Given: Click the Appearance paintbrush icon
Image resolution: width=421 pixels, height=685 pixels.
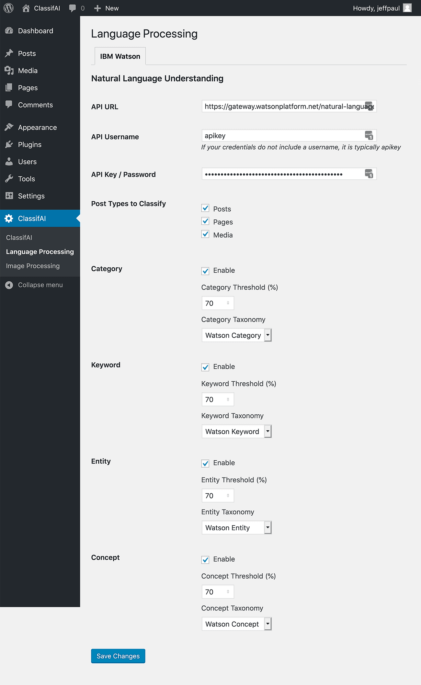Looking at the screenshot, I should [x=9, y=127].
